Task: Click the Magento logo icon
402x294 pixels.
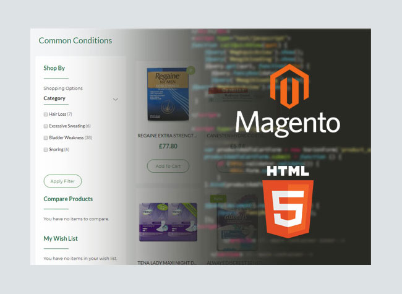Action: (x=289, y=86)
